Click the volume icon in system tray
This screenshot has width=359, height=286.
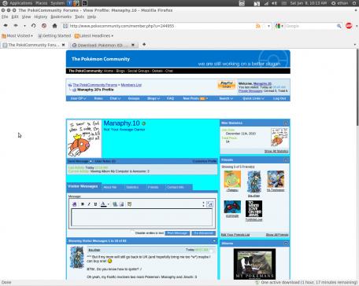275,3
